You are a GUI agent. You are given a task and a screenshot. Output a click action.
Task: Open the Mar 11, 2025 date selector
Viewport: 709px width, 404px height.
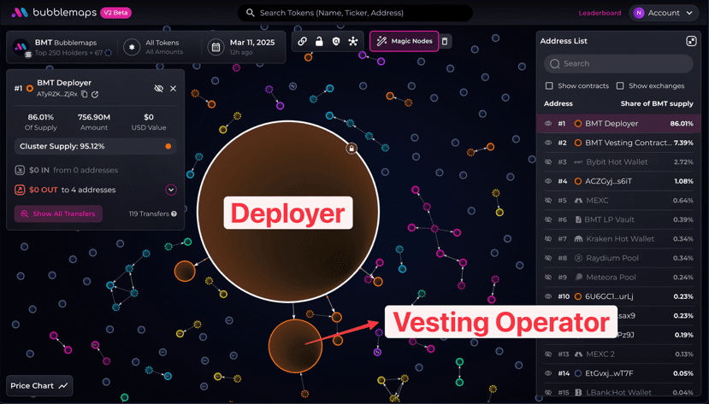tap(242, 47)
